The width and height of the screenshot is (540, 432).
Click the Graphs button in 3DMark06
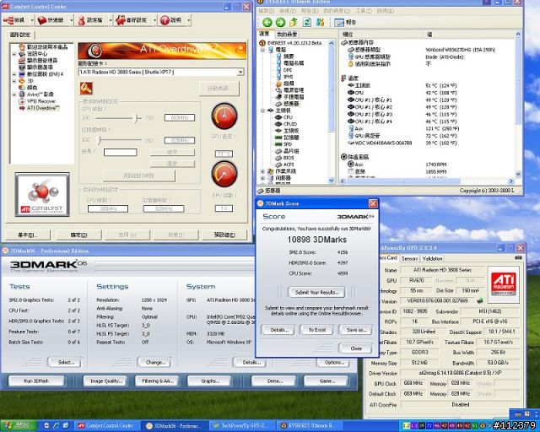pos(210,381)
